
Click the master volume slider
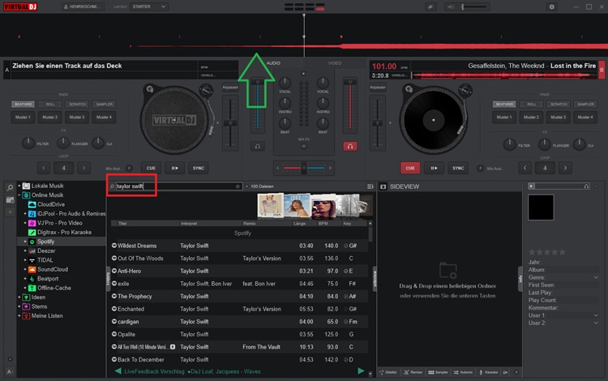tap(474, 6)
